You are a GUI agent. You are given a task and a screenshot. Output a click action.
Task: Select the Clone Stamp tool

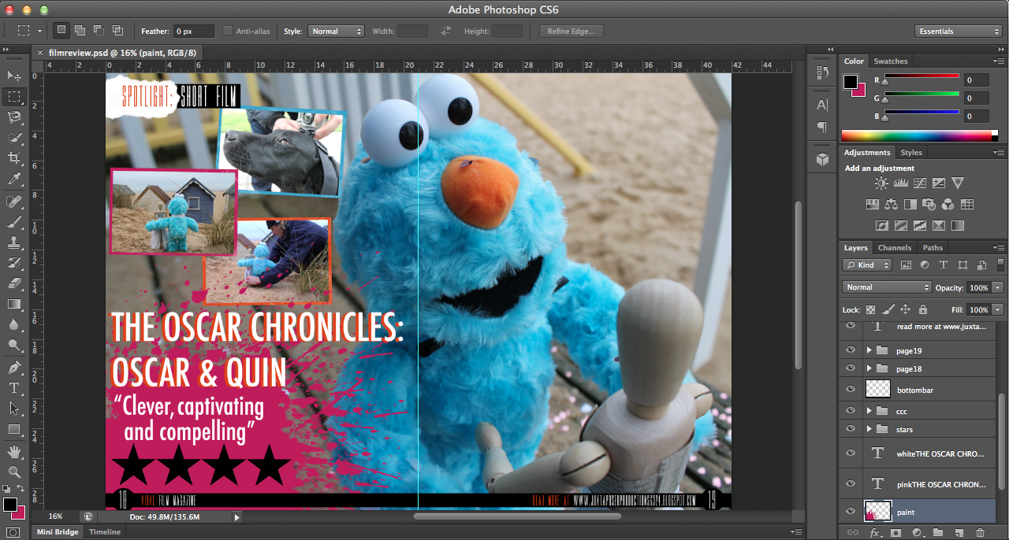(14, 242)
